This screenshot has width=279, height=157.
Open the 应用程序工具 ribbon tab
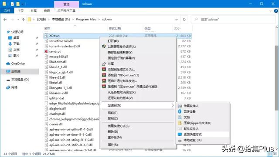[x=66, y=11]
